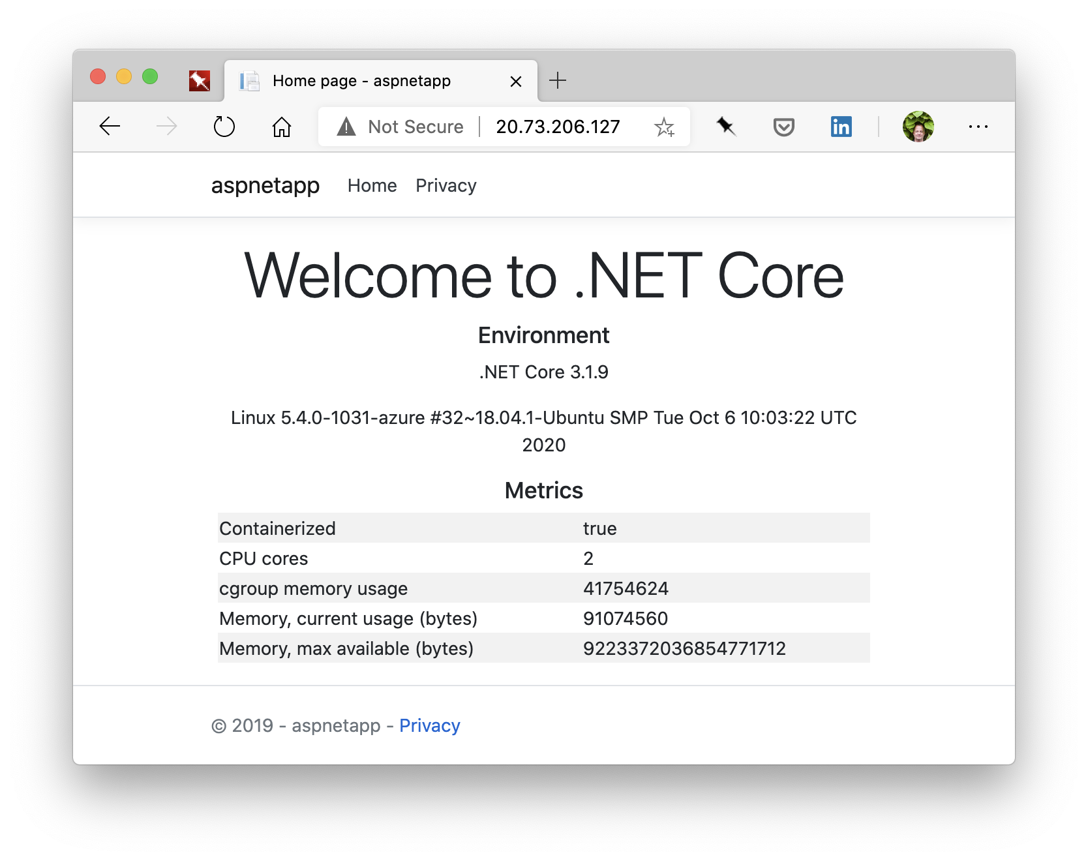The width and height of the screenshot is (1088, 861).
Task: Select the Home page - aspnetapp tab
Action: [x=381, y=81]
